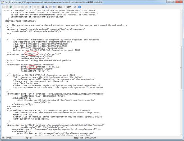Click the scrollbar down arrow

pos(181,134)
